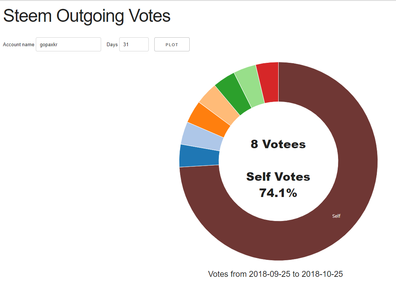Click the dark blue chart slice
The height and width of the screenshot is (282, 396).
[199, 156]
